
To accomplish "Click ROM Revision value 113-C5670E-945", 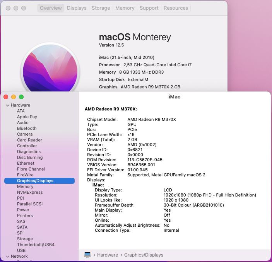I will pos(145,160).
